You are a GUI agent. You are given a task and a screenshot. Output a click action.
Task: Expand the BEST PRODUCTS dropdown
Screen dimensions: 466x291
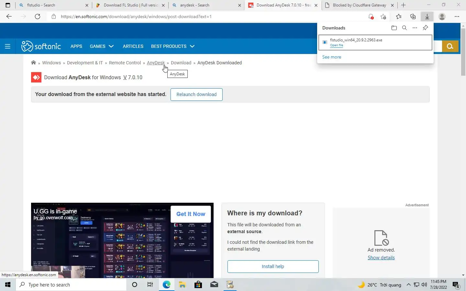tap(172, 46)
